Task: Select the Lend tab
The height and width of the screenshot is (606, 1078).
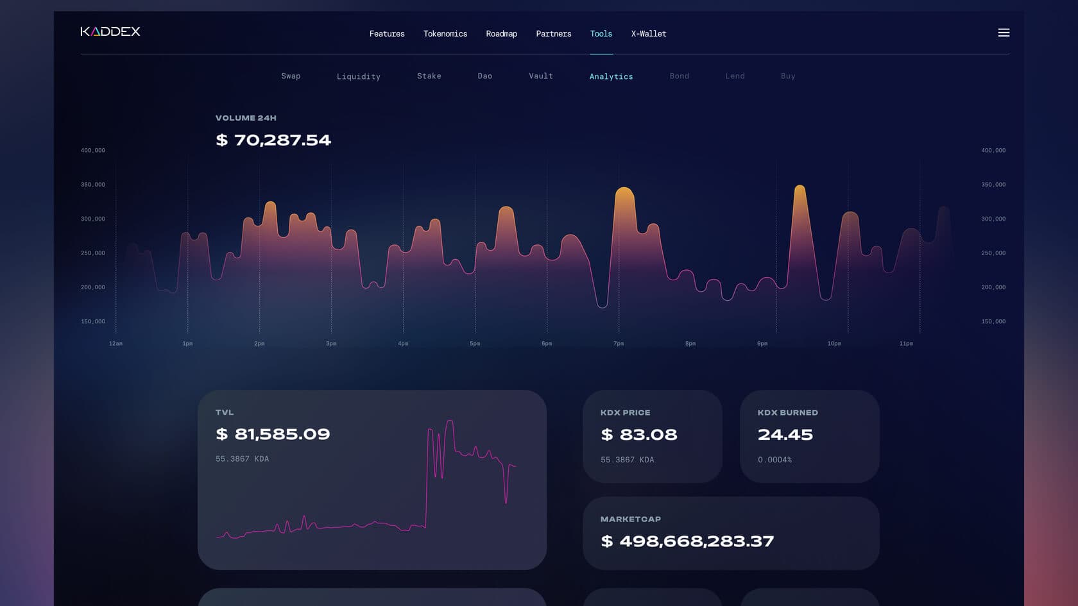Action: [734, 76]
